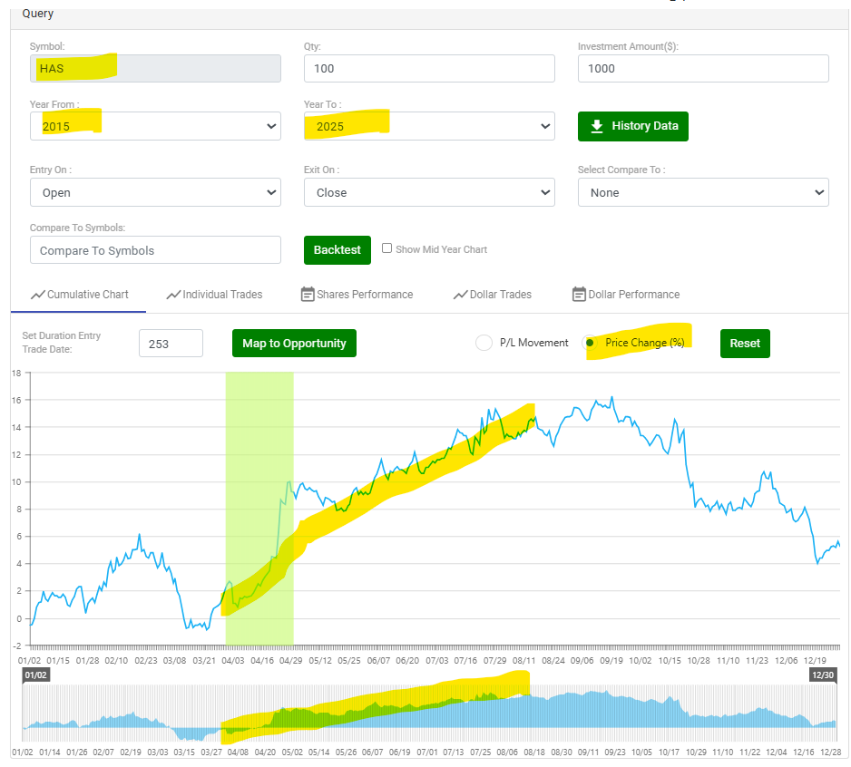This screenshot has width=851, height=767.
Task: Open the Year From dropdown
Action: (155, 126)
